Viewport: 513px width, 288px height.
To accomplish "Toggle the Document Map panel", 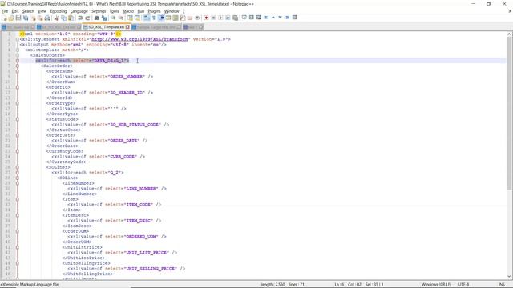I will click(176, 18).
